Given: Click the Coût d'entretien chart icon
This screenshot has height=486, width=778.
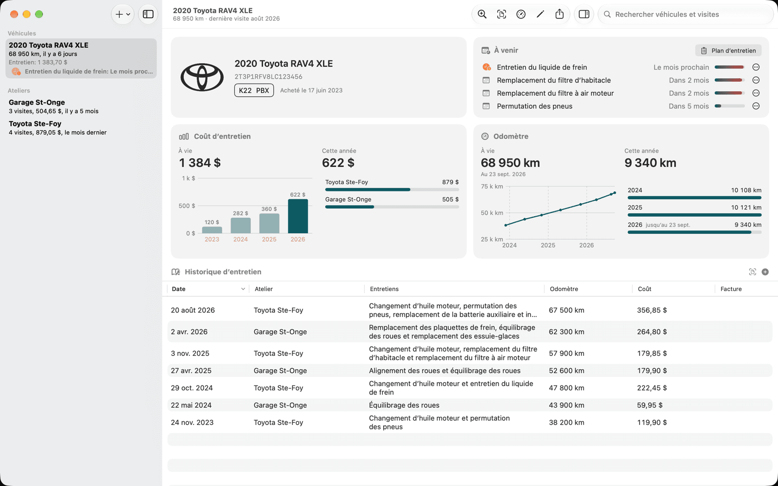Looking at the screenshot, I should pyautogui.click(x=184, y=137).
